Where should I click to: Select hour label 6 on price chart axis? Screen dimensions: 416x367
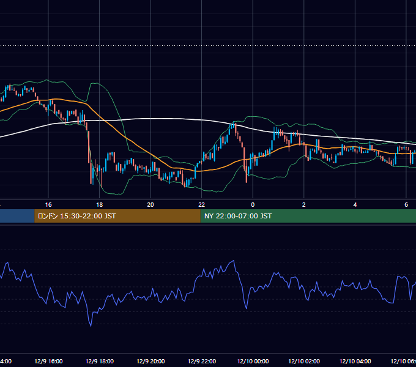point(406,205)
